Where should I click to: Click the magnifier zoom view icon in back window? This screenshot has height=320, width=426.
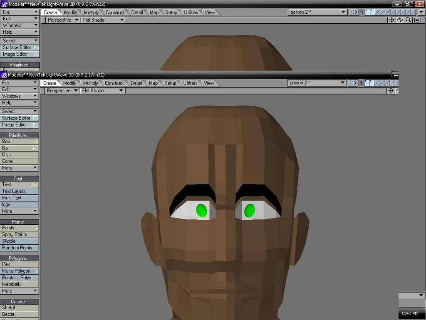408,20
